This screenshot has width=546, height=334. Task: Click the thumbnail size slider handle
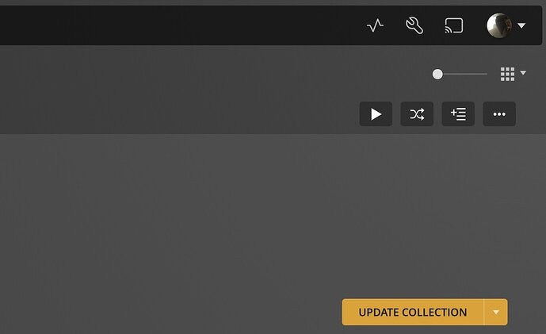pos(437,74)
